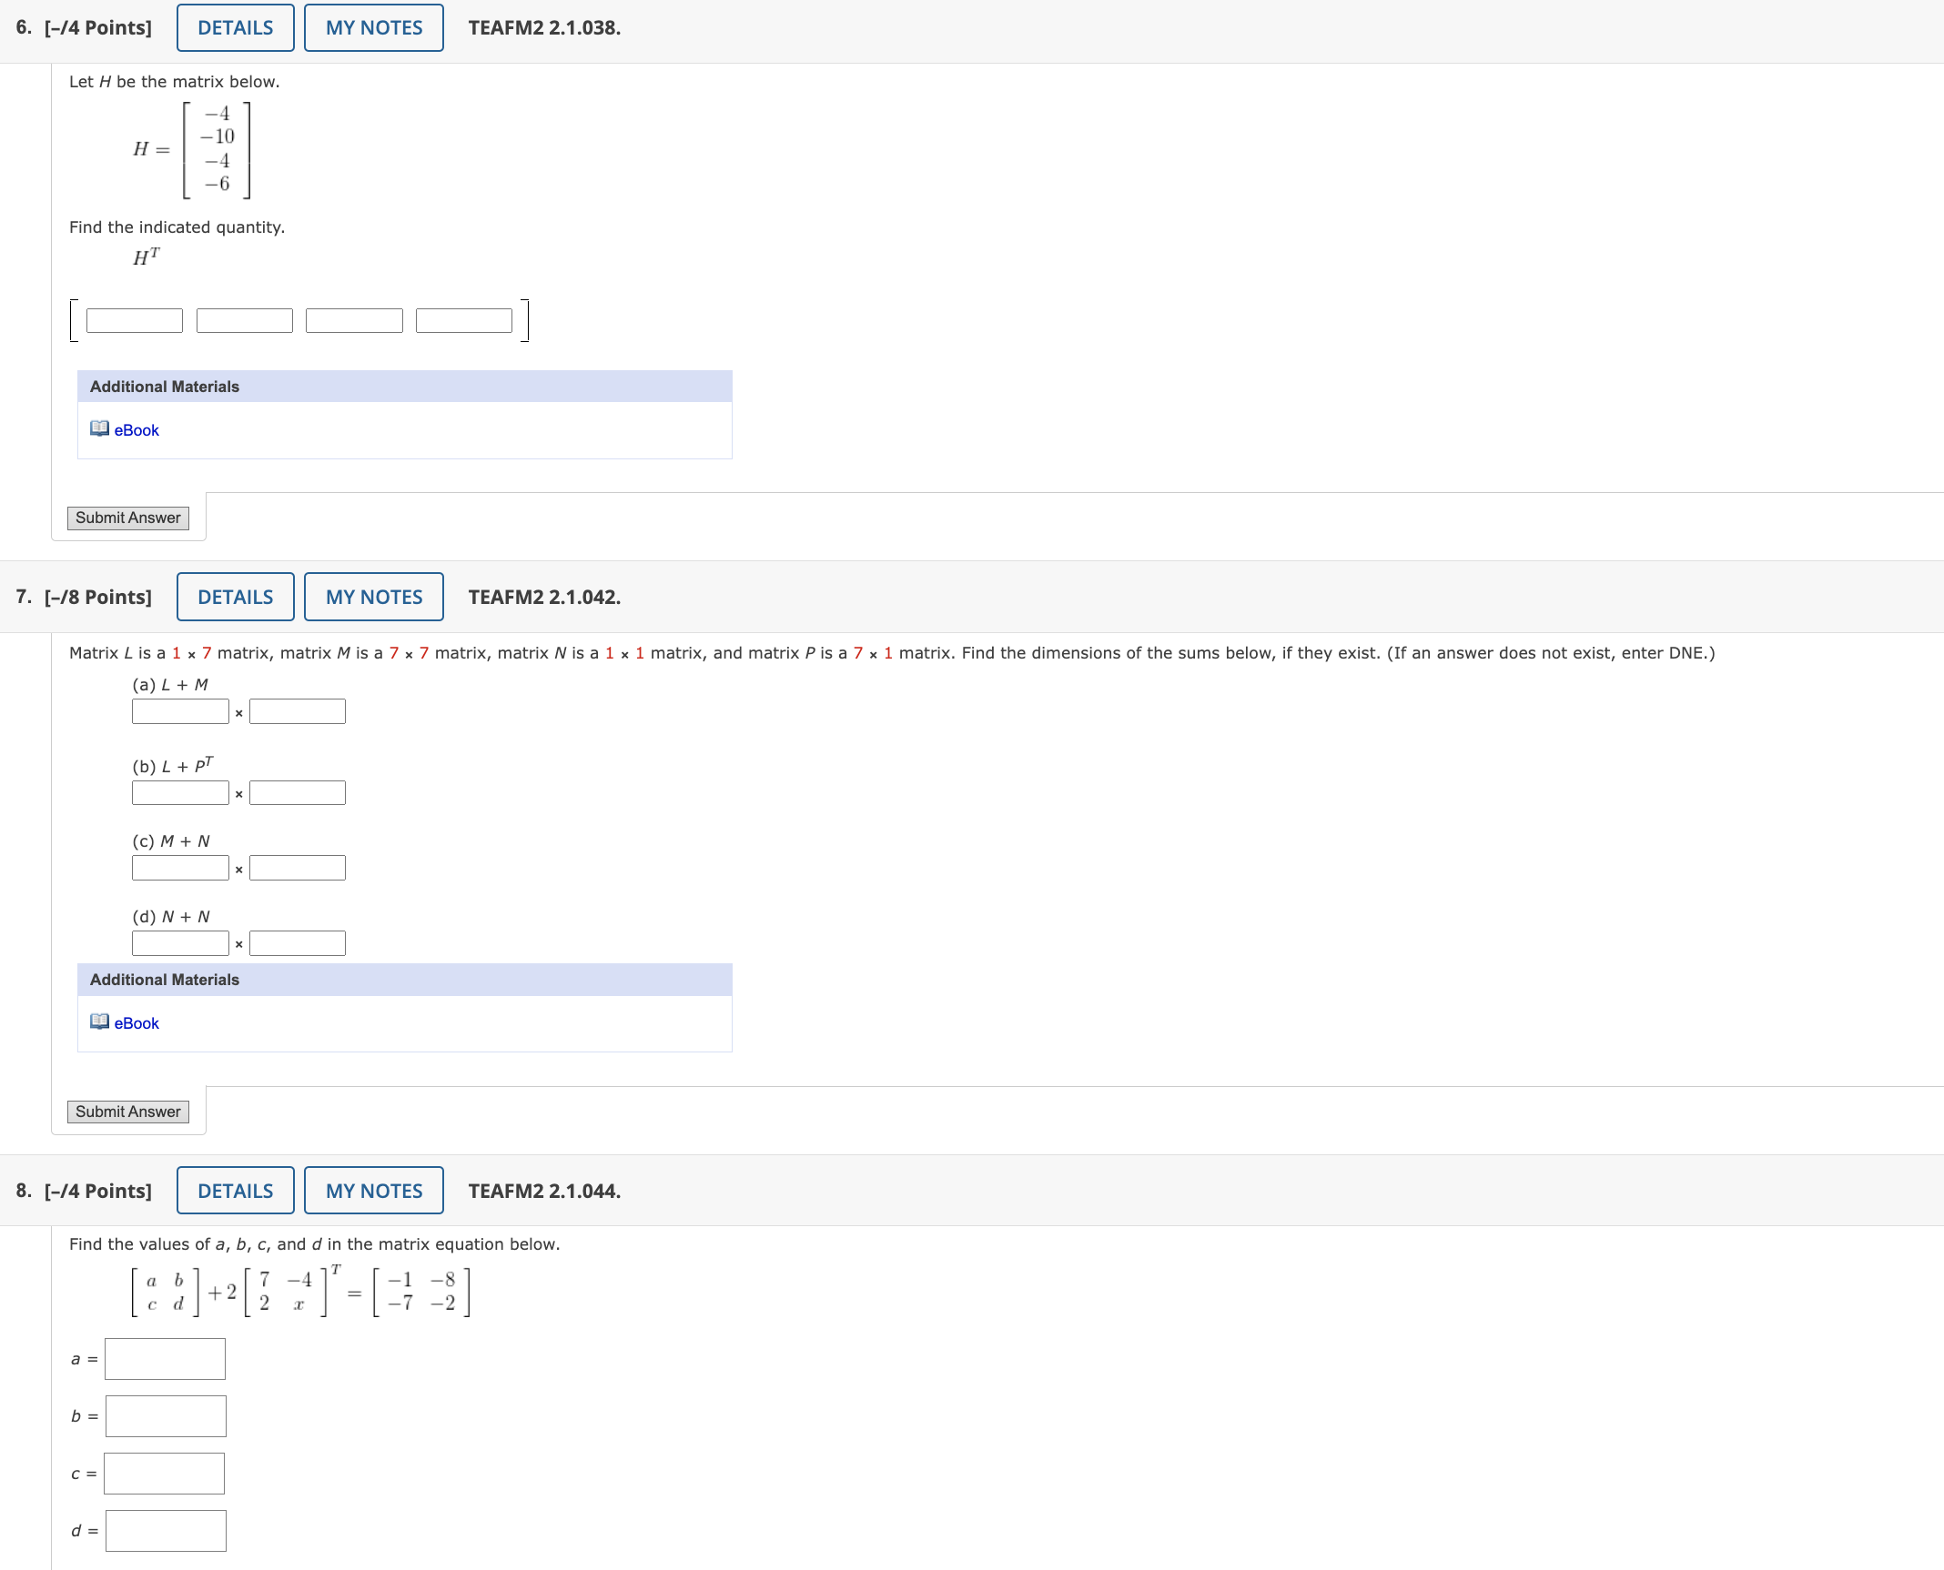Image resolution: width=1944 pixels, height=1570 pixels.
Task: Open DETAILS for question 6
Action: click(x=234, y=27)
